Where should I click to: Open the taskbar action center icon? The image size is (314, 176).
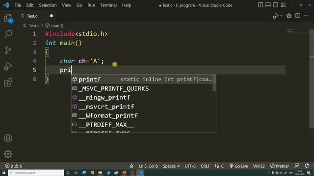[309, 173]
